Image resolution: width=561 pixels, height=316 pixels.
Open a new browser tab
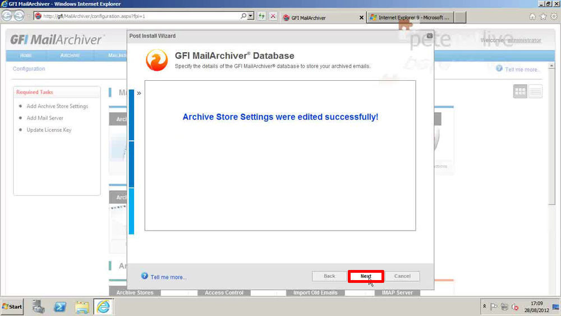[460, 17]
